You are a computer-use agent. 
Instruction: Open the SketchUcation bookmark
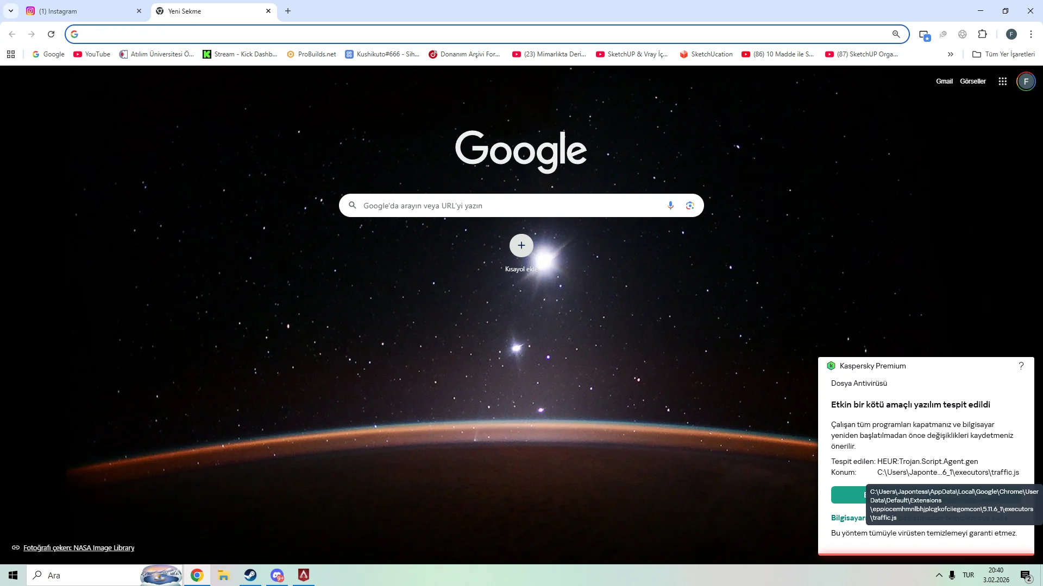706,54
